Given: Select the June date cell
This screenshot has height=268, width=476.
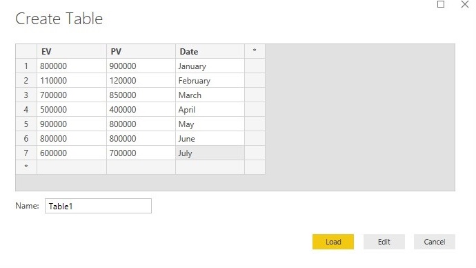Looking at the screenshot, I should pos(210,139).
